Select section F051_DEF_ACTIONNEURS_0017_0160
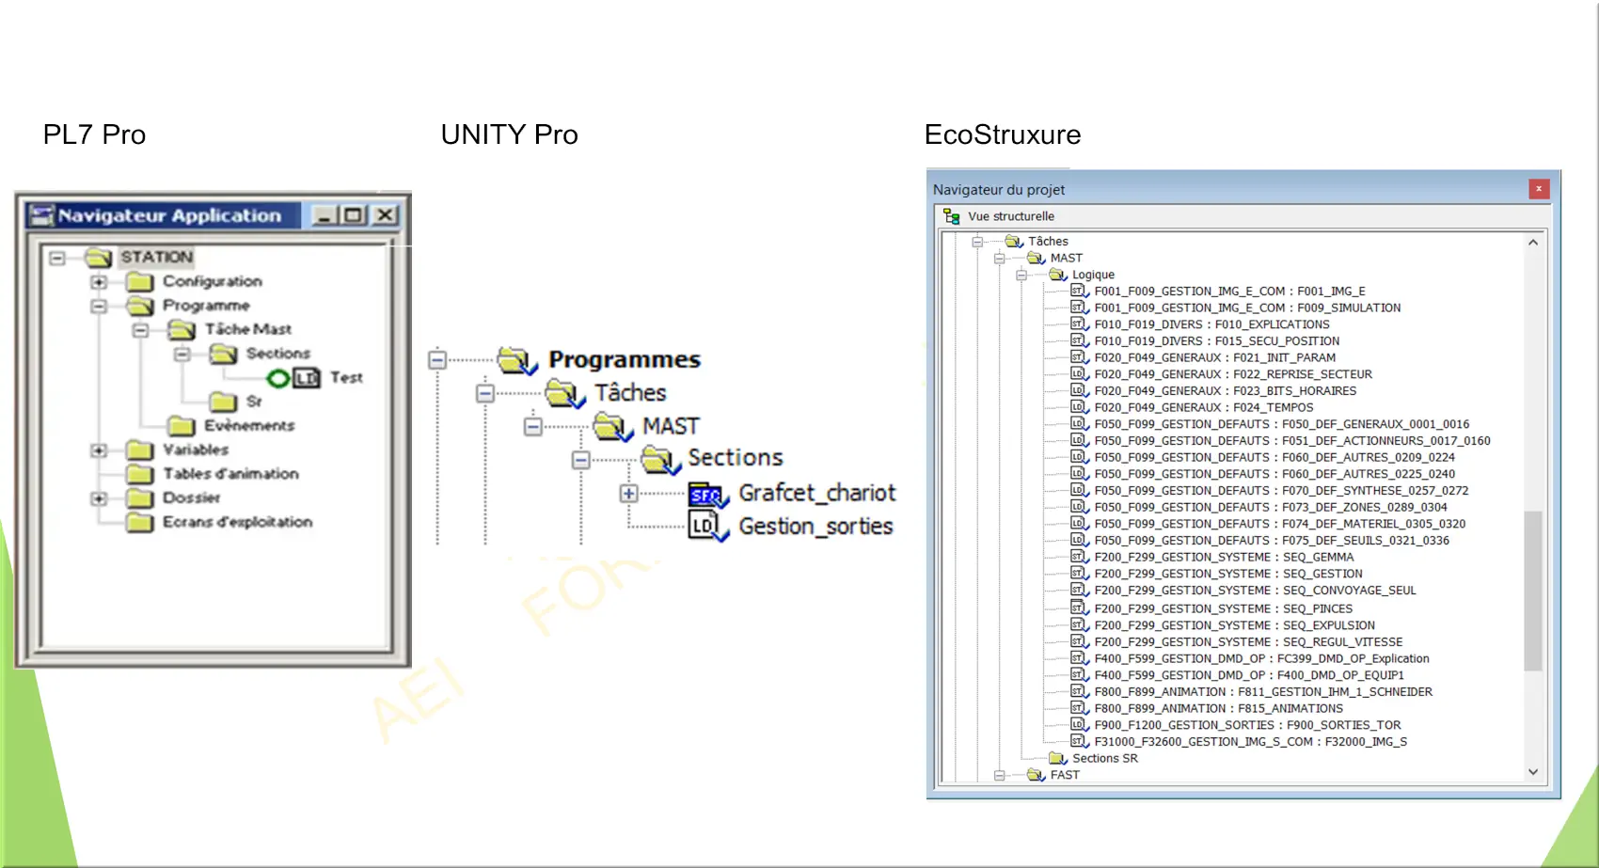The width and height of the screenshot is (1599, 868). click(1292, 441)
